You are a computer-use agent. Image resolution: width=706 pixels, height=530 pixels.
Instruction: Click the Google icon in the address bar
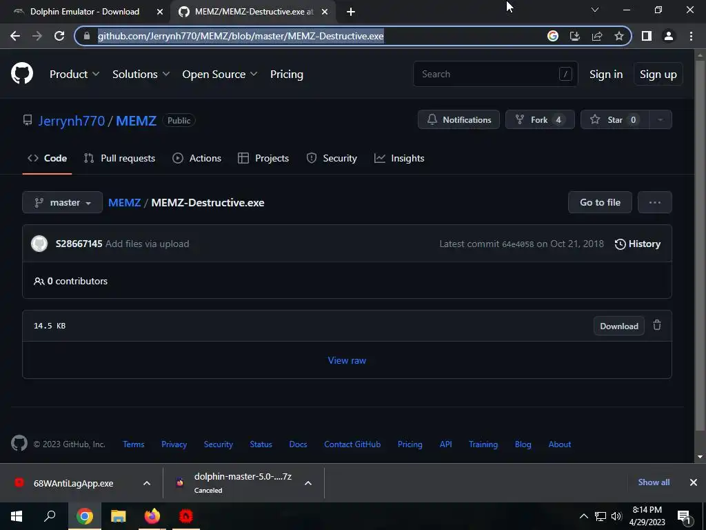tap(552, 36)
